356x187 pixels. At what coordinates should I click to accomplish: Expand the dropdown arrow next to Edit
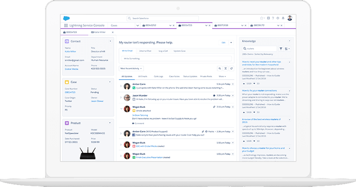(231, 42)
